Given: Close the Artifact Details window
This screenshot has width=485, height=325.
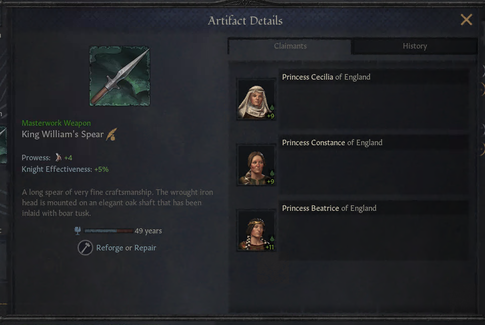Looking at the screenshot, I should (466, 20).
